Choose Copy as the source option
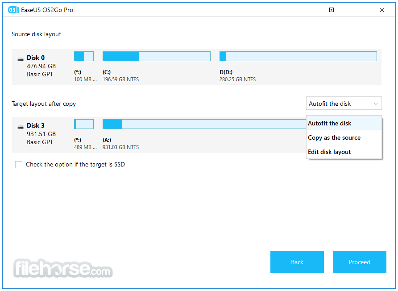The image size is (398, 291). pyautogui.click(x=344, y=137)
